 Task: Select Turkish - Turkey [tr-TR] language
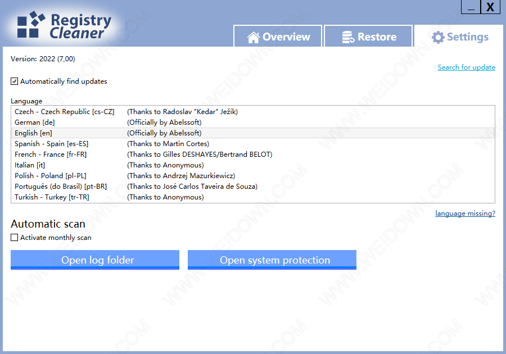[252, 197]
